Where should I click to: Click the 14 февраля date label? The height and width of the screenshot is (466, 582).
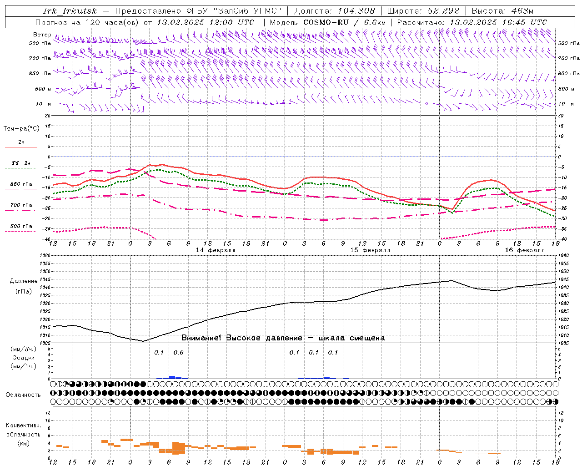click(x=216, y=250)
